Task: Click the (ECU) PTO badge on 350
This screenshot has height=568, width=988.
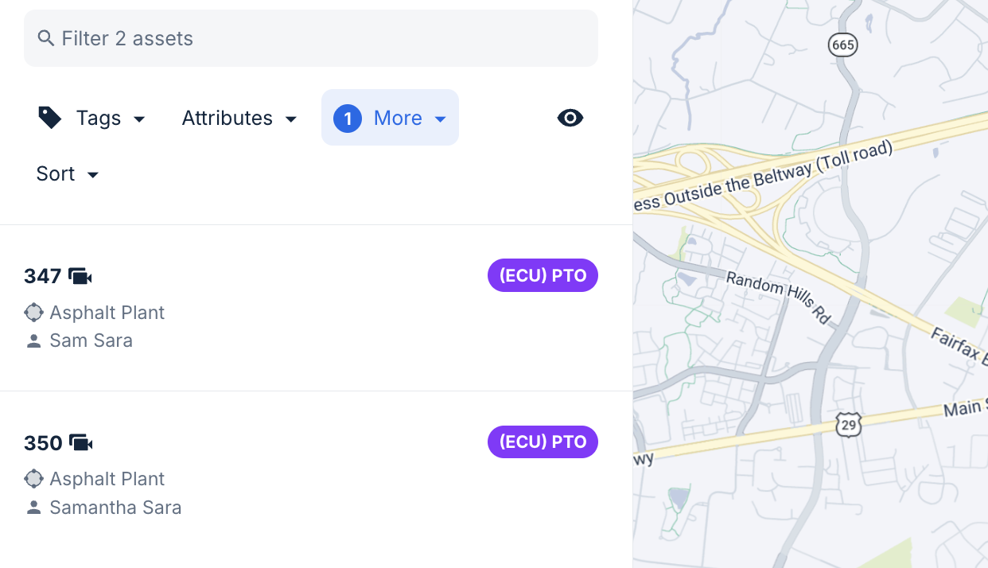Action: pyautogui.click(x=543, y=442)
